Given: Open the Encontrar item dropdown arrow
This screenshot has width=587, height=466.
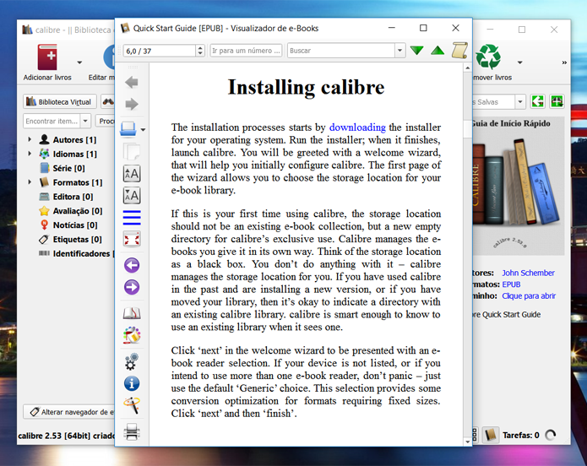Looking at the screenshot, I should (85, 121).
